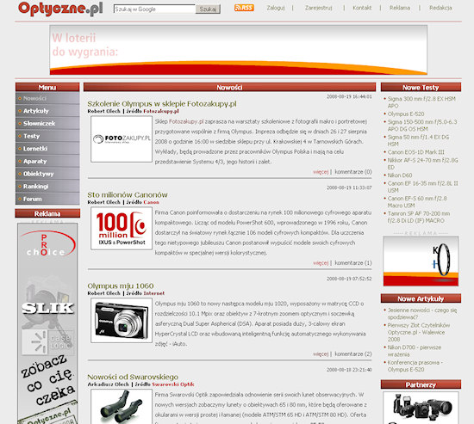
Task: Click the W loterii do wygrania banner
Action: pos(238,50)
